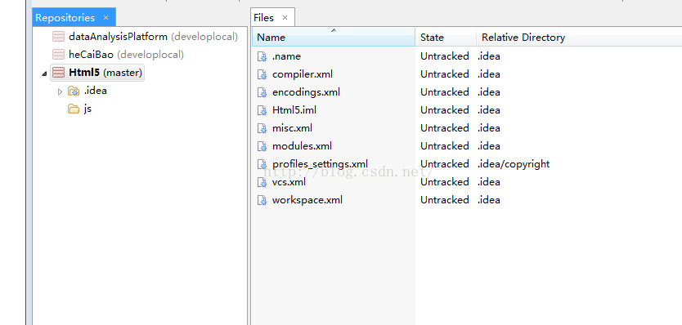Click the heCaiBao repository icon
Screen dimensions: 682x325
(58, 55)
